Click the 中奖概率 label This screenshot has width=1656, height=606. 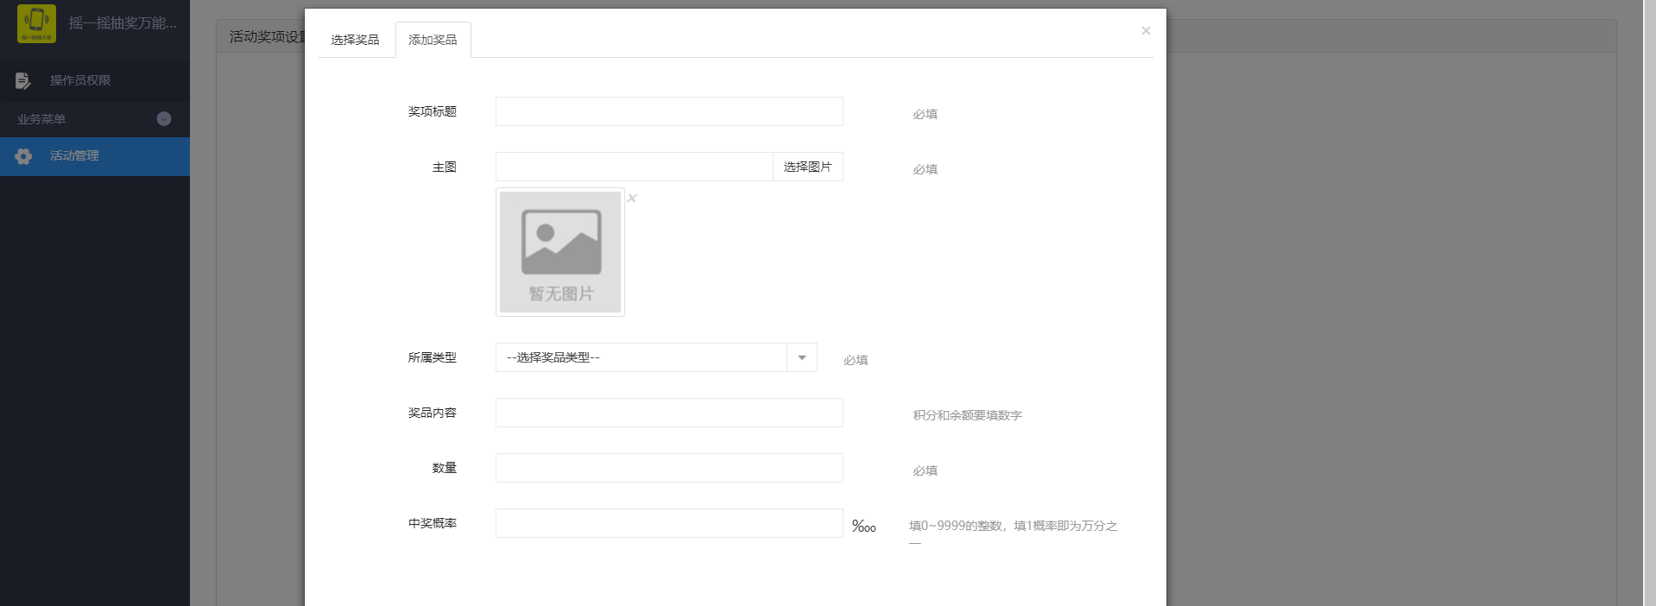(x=433, y=523)
